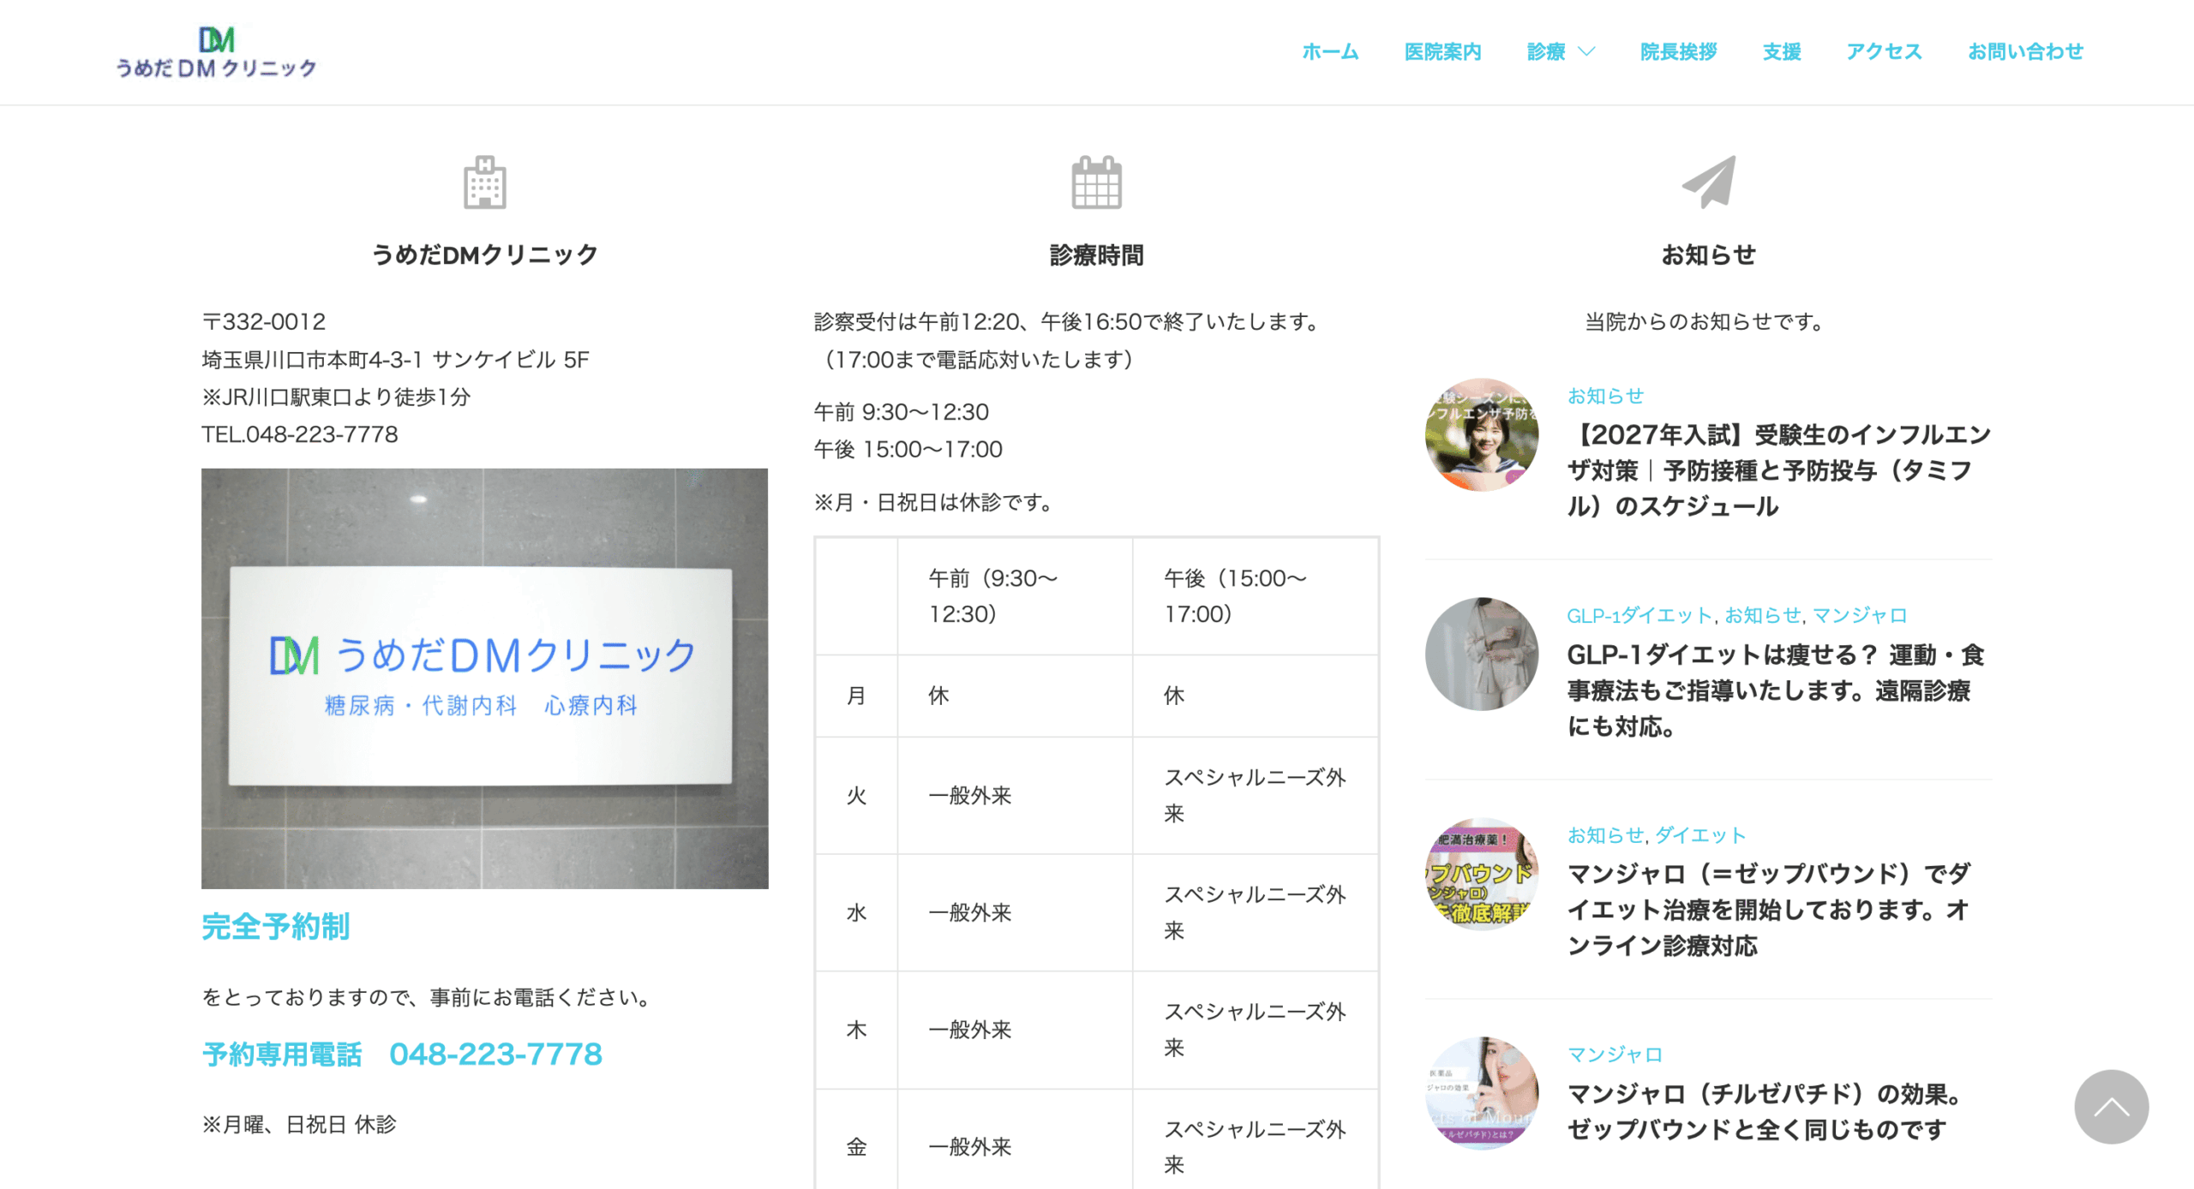The image size is (2194, 1189).
Task: Open the マンジャロ(チルゼパチド) article thumbnail
Action: point(1481,1093)
